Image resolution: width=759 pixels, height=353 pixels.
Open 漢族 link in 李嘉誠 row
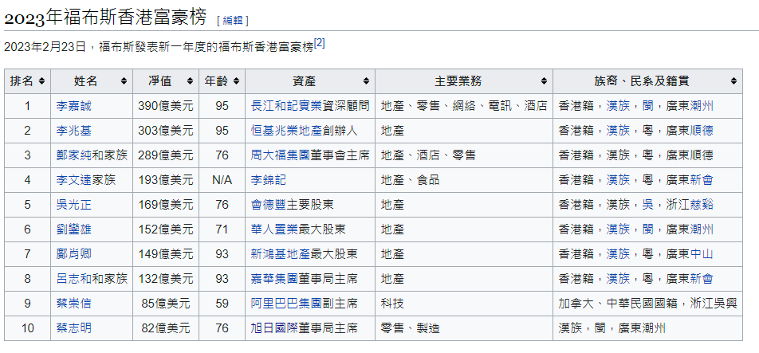pyautogui.click(x=618, y=106)
